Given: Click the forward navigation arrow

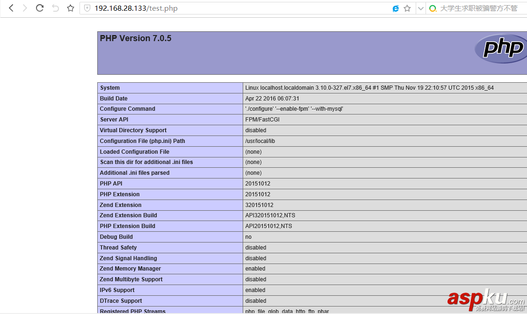Looking at the screenshot, I should pyautogui.click(x=25, y=8).
